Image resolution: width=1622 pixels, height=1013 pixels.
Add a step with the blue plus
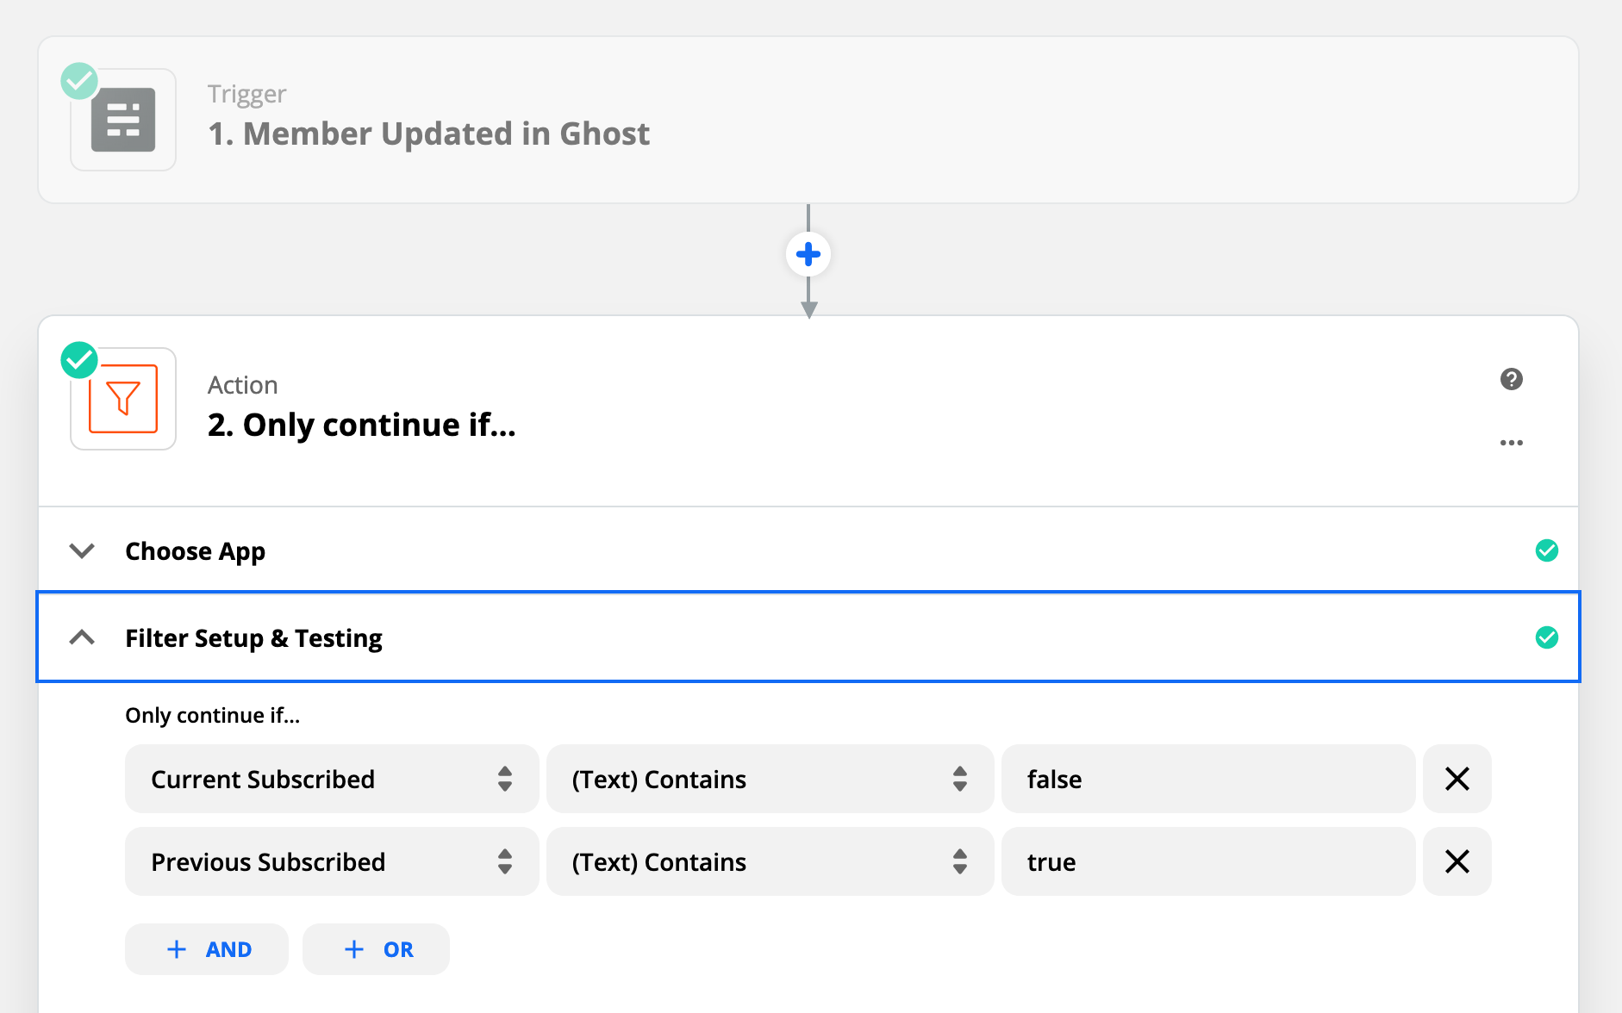pyautogui.click(x=808, y=254)
